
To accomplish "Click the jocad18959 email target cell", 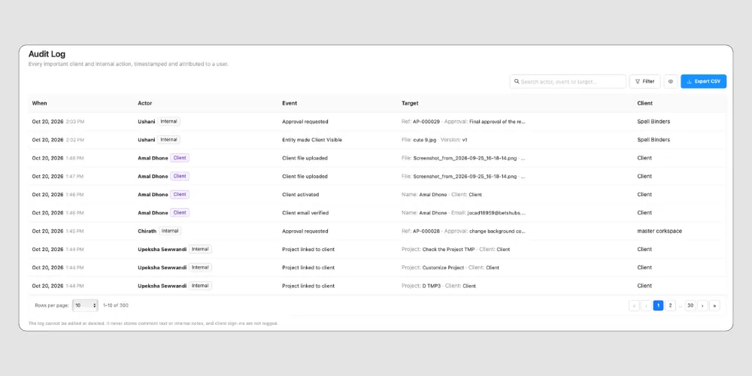I will click(463, 213).
